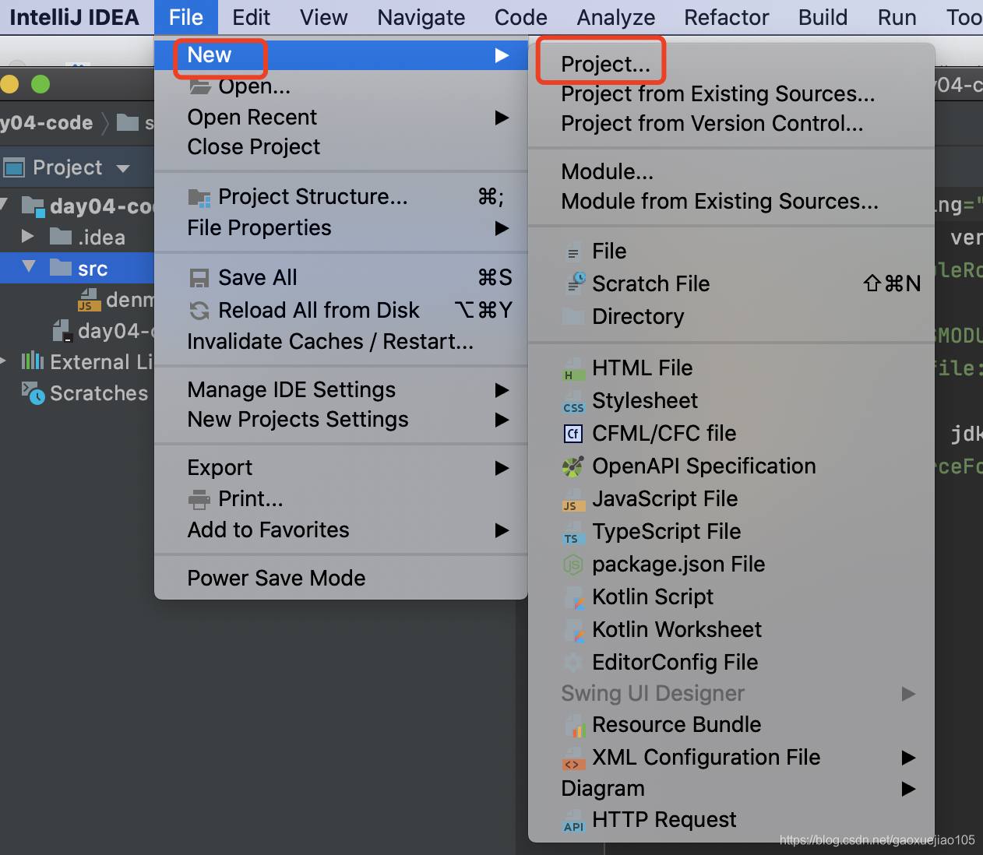The image size is (983, 855).
Task: Click the Scratch File icon
Action: coord(575,283)
